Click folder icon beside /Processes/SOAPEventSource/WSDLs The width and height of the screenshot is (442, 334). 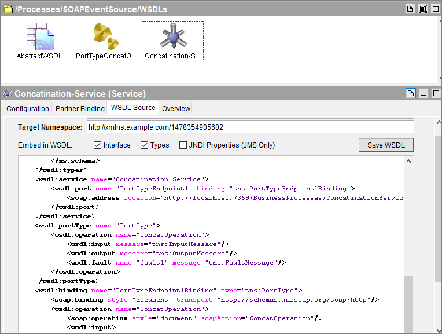point(8,9)
